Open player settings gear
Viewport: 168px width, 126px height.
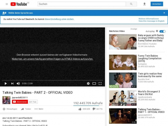tap(88, 83)
